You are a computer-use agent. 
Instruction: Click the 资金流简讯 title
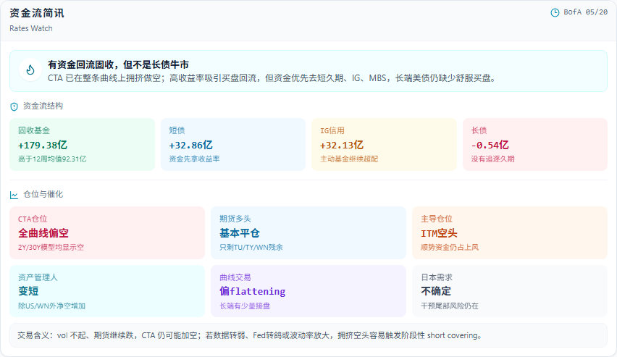[x=37, y=13]
